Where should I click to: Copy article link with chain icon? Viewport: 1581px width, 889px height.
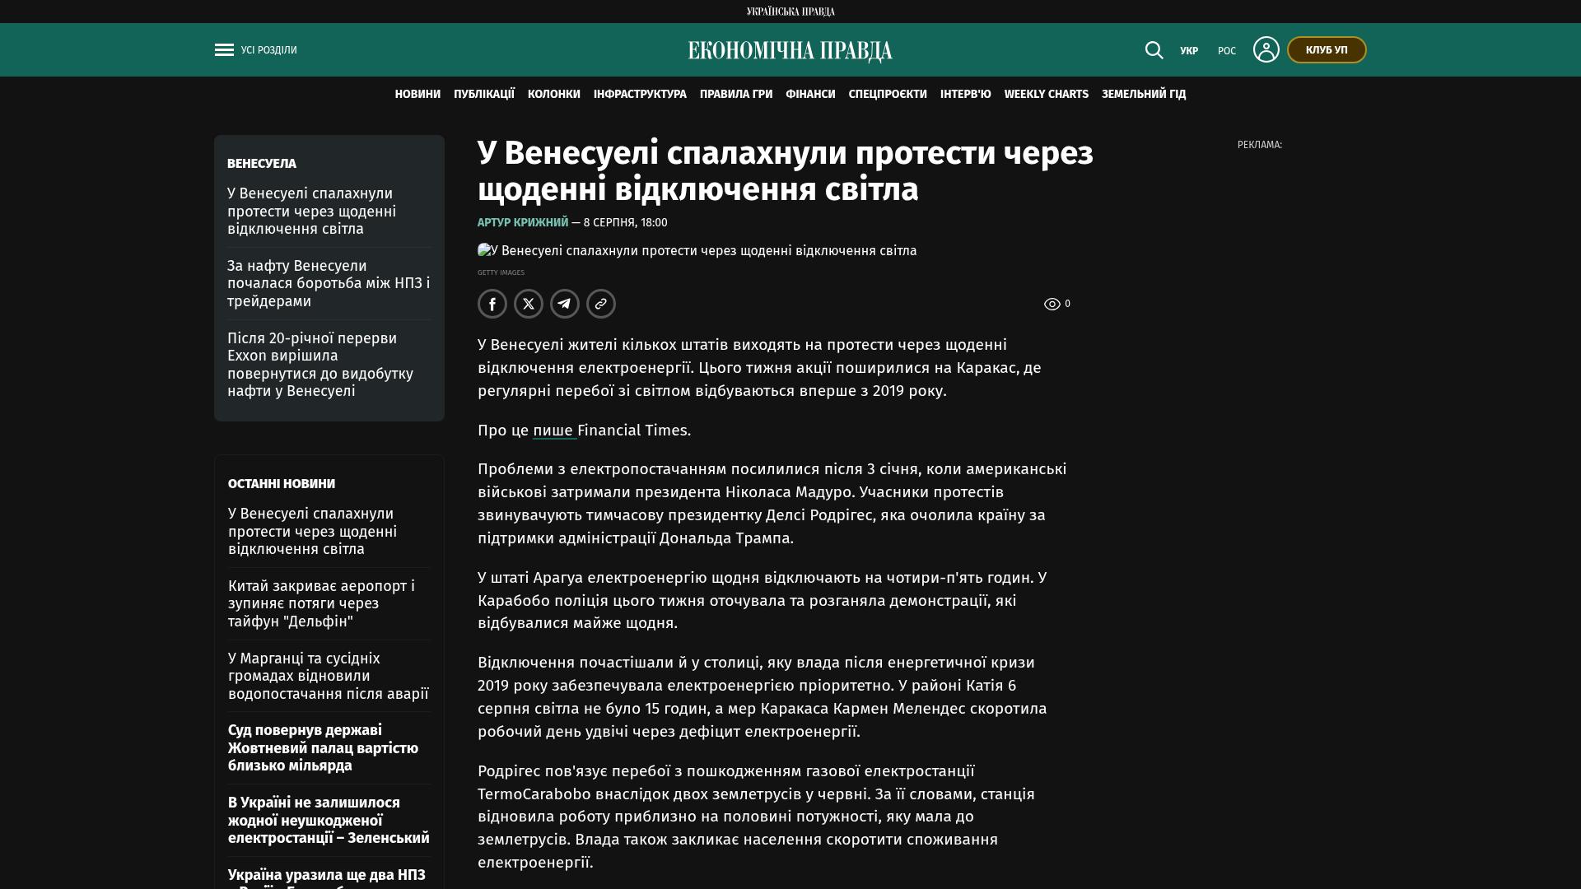tap(601, 304)
